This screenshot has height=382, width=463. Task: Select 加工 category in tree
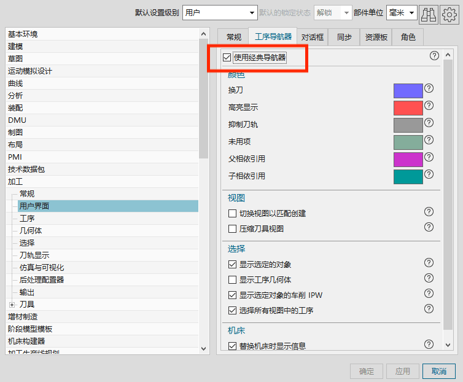tap(15, 181)
